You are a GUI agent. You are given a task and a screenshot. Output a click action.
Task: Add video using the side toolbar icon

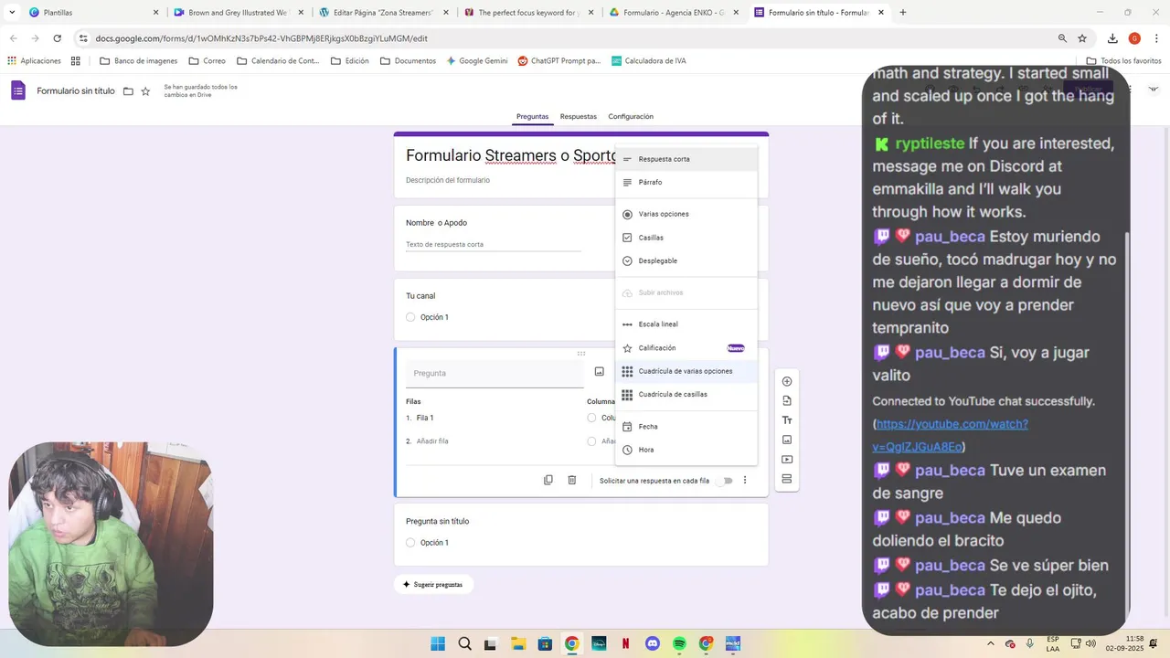pos(787,460)
